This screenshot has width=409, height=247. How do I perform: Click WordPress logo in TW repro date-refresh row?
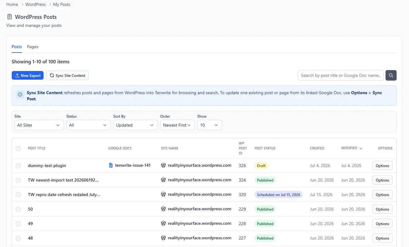(163, 194)
